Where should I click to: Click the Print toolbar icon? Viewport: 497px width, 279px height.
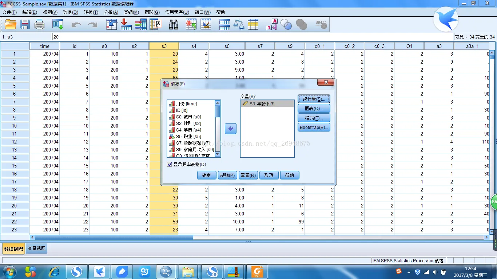[x=39, y=24]
